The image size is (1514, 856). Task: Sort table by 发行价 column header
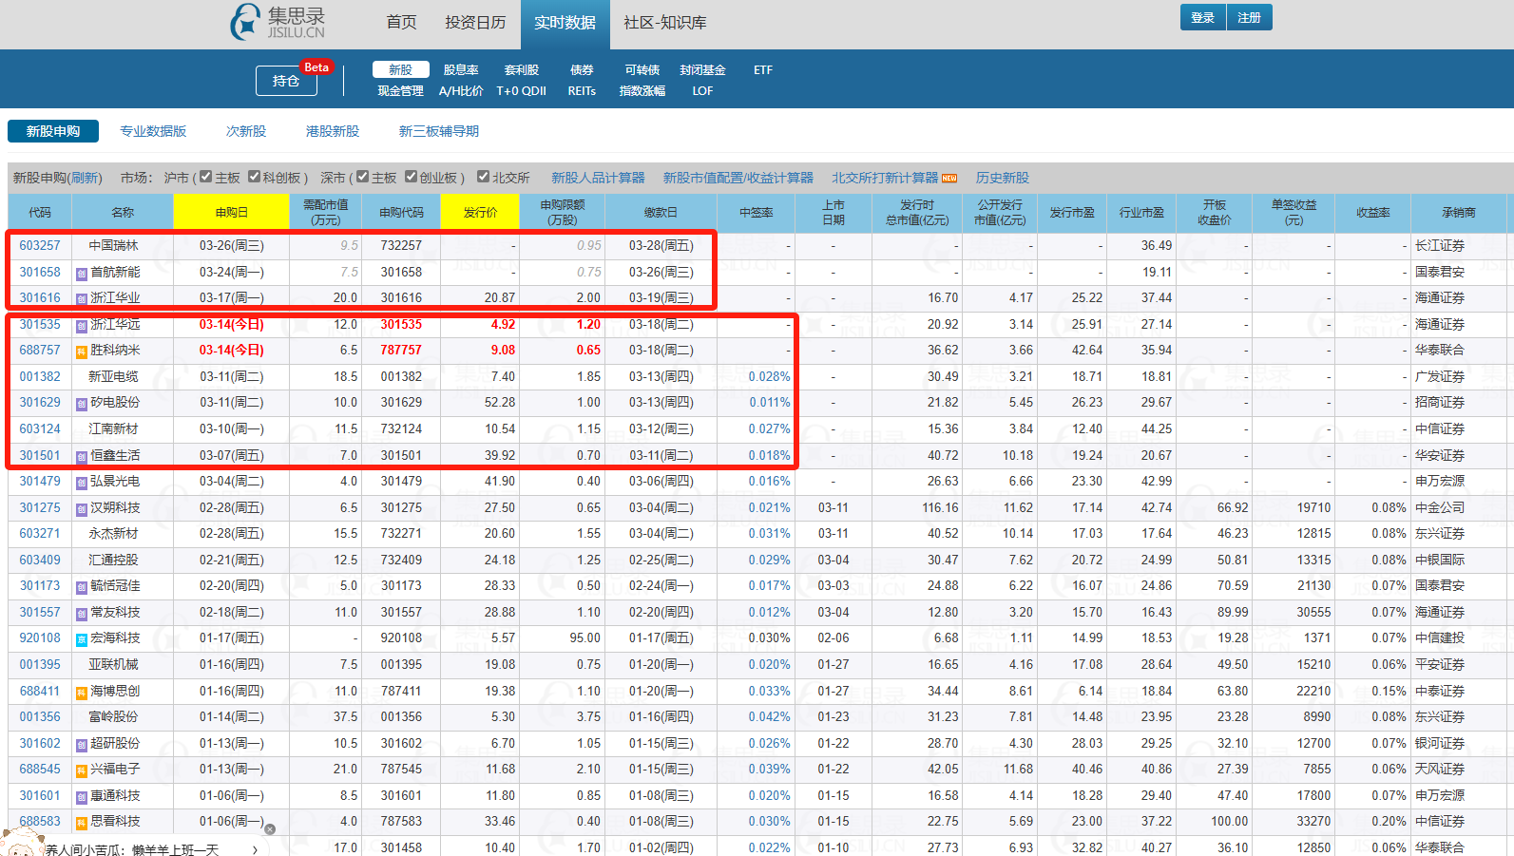click(x=480, y=212)
